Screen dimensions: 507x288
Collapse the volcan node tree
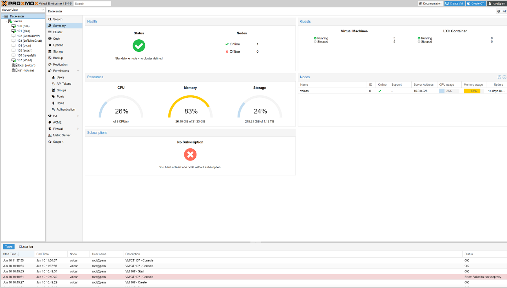[x=6, y=21]
